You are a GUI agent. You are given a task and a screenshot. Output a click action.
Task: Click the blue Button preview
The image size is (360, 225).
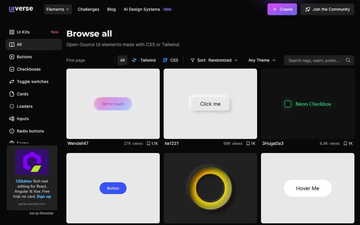[113, 188]
